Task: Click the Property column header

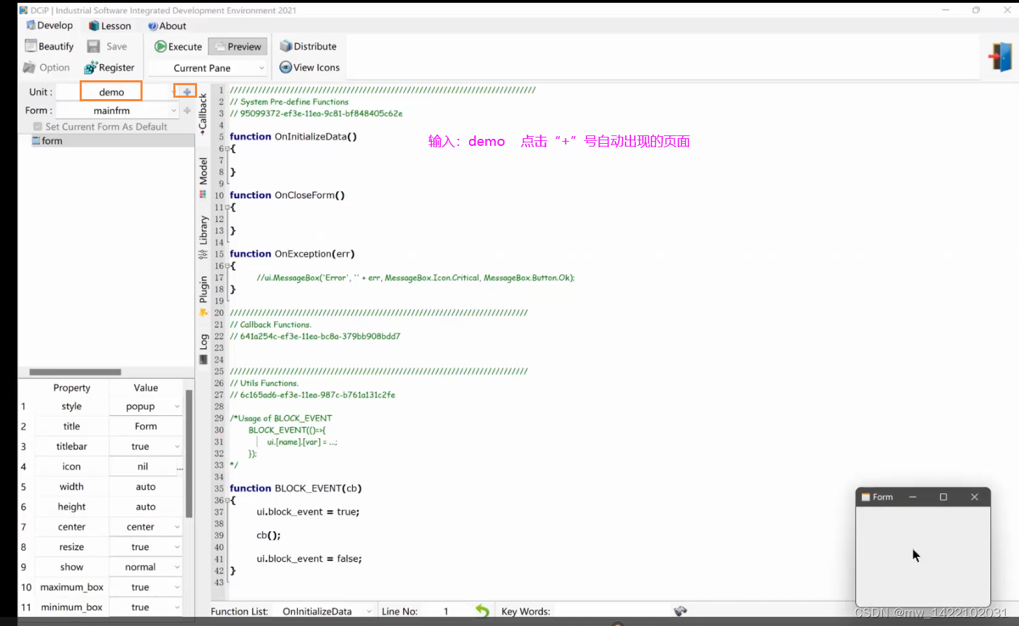Action: pos(71,388)
